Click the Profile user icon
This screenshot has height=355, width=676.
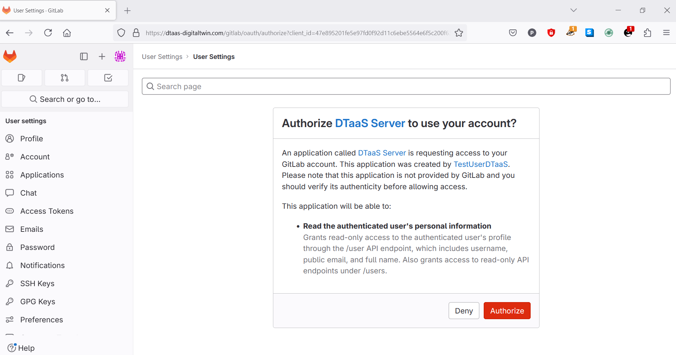(x=10, y=139)
